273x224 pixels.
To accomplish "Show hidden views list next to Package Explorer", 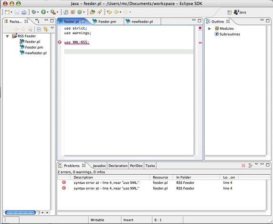I will coord(37,21).
